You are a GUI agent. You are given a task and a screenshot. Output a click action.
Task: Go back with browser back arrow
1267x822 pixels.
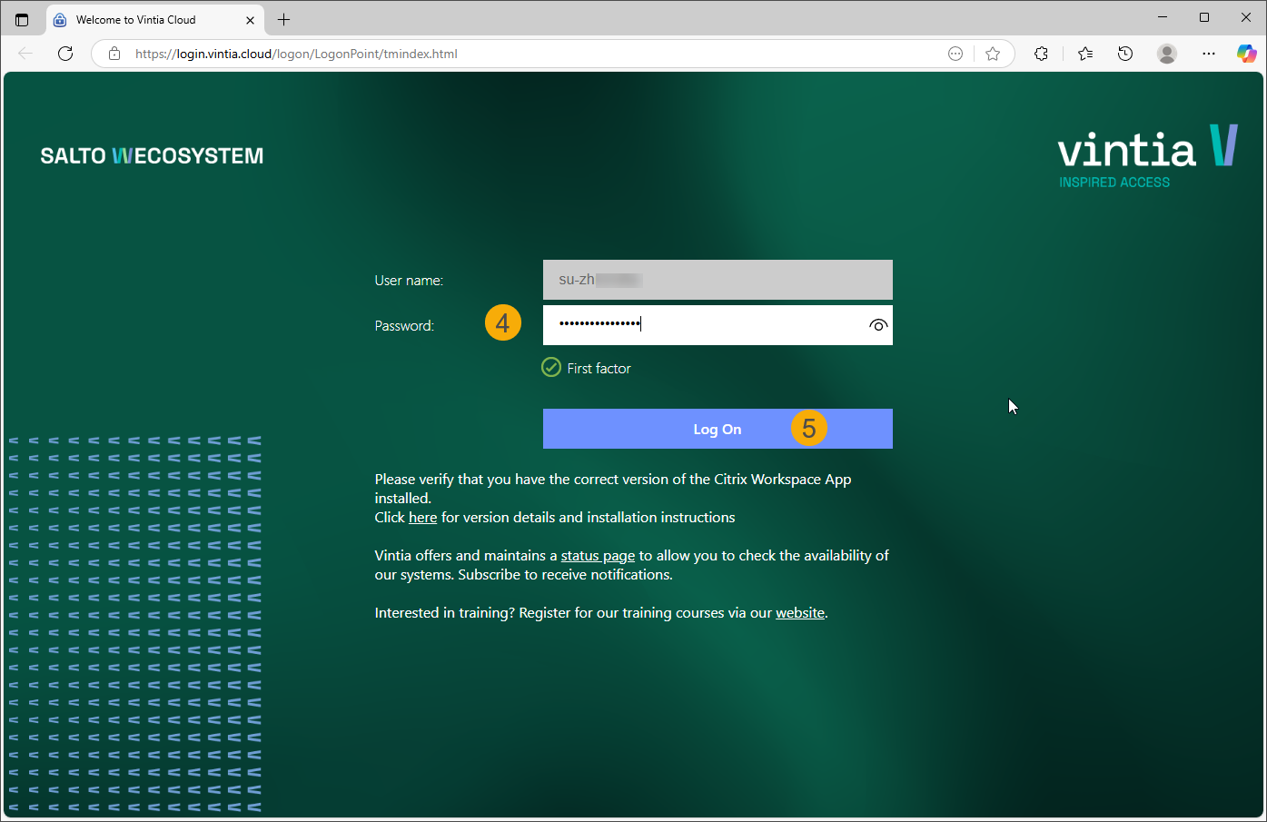(x=25, y=54)
